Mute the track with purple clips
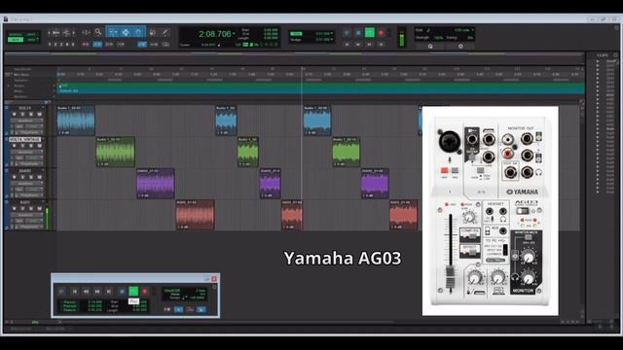Image resolution: width=623 pixels, height=350 pixels. pos(39,177)
